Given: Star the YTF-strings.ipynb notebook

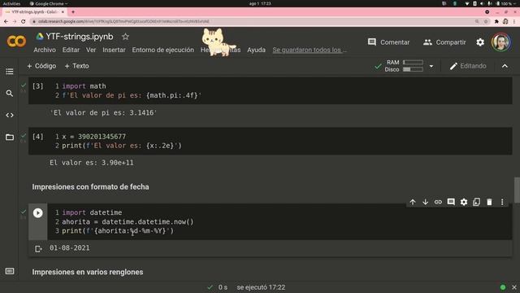Looking at the screenshot, I should click(x=125, y=37).
